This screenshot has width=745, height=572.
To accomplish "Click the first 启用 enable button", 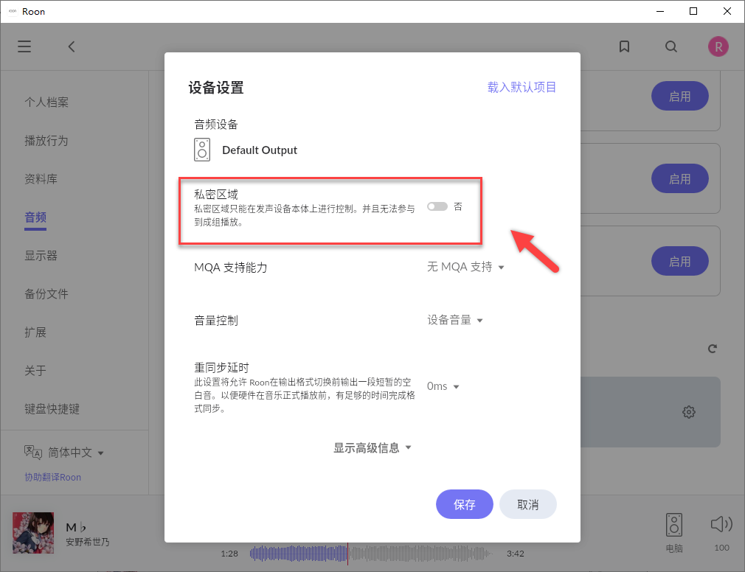I will click(x=679, y=97).
